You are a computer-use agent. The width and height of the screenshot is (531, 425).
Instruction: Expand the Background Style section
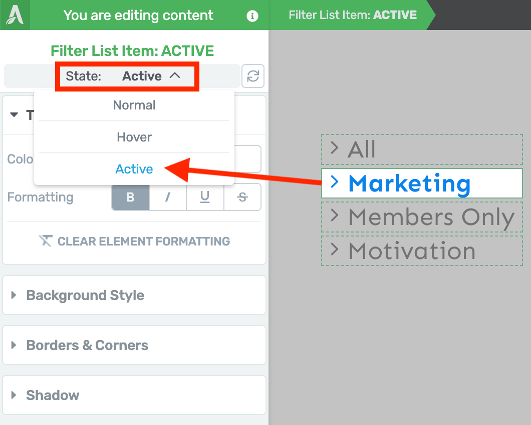84,295
